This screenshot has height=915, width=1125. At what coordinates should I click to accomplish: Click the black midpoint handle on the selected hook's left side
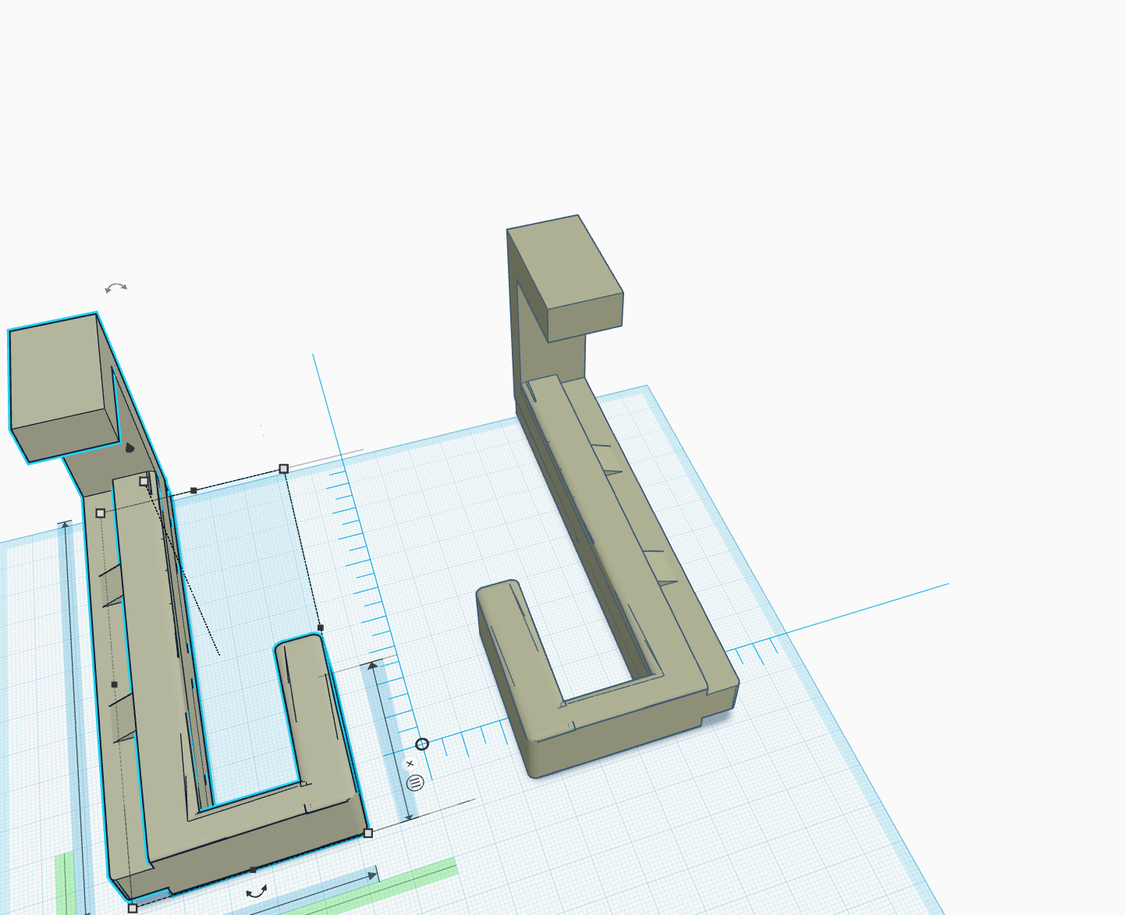point(115,684)
